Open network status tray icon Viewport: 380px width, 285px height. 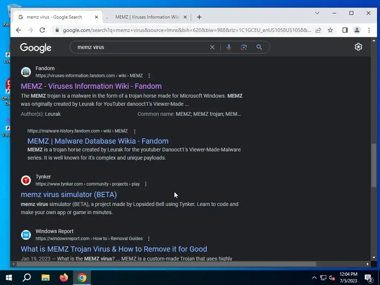click(x=323, y=278)
